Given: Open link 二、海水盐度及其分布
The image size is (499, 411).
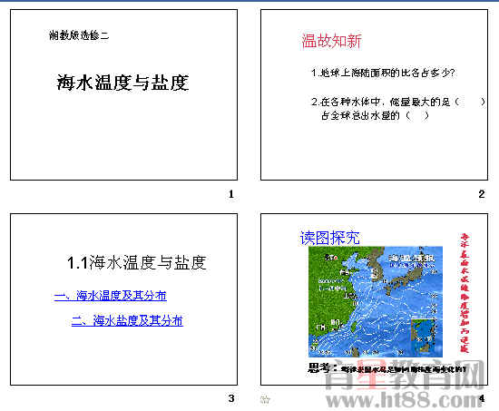Looking at the screenshot, I should pos(127,320).
